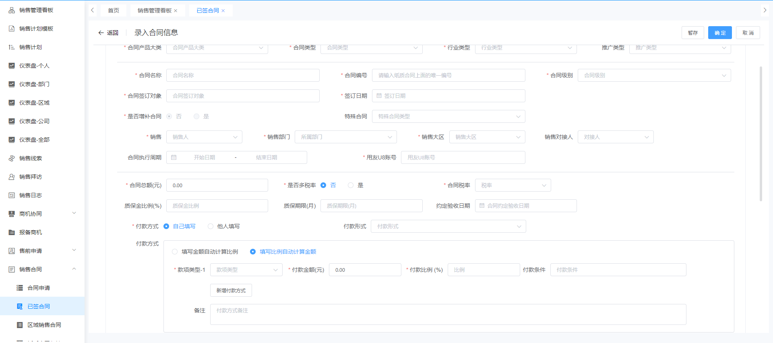This screenshot has width=773, height=343.
Task: Open 区域销售合同 in the sidebar
Action: 44,325
